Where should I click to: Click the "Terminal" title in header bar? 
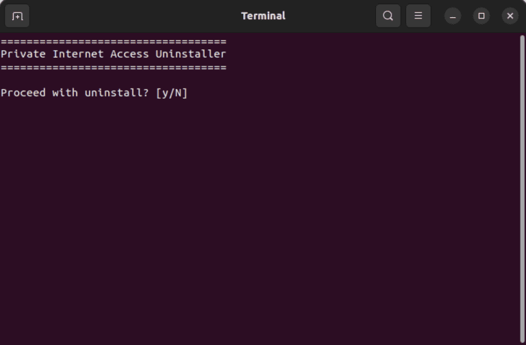point(263,16)
